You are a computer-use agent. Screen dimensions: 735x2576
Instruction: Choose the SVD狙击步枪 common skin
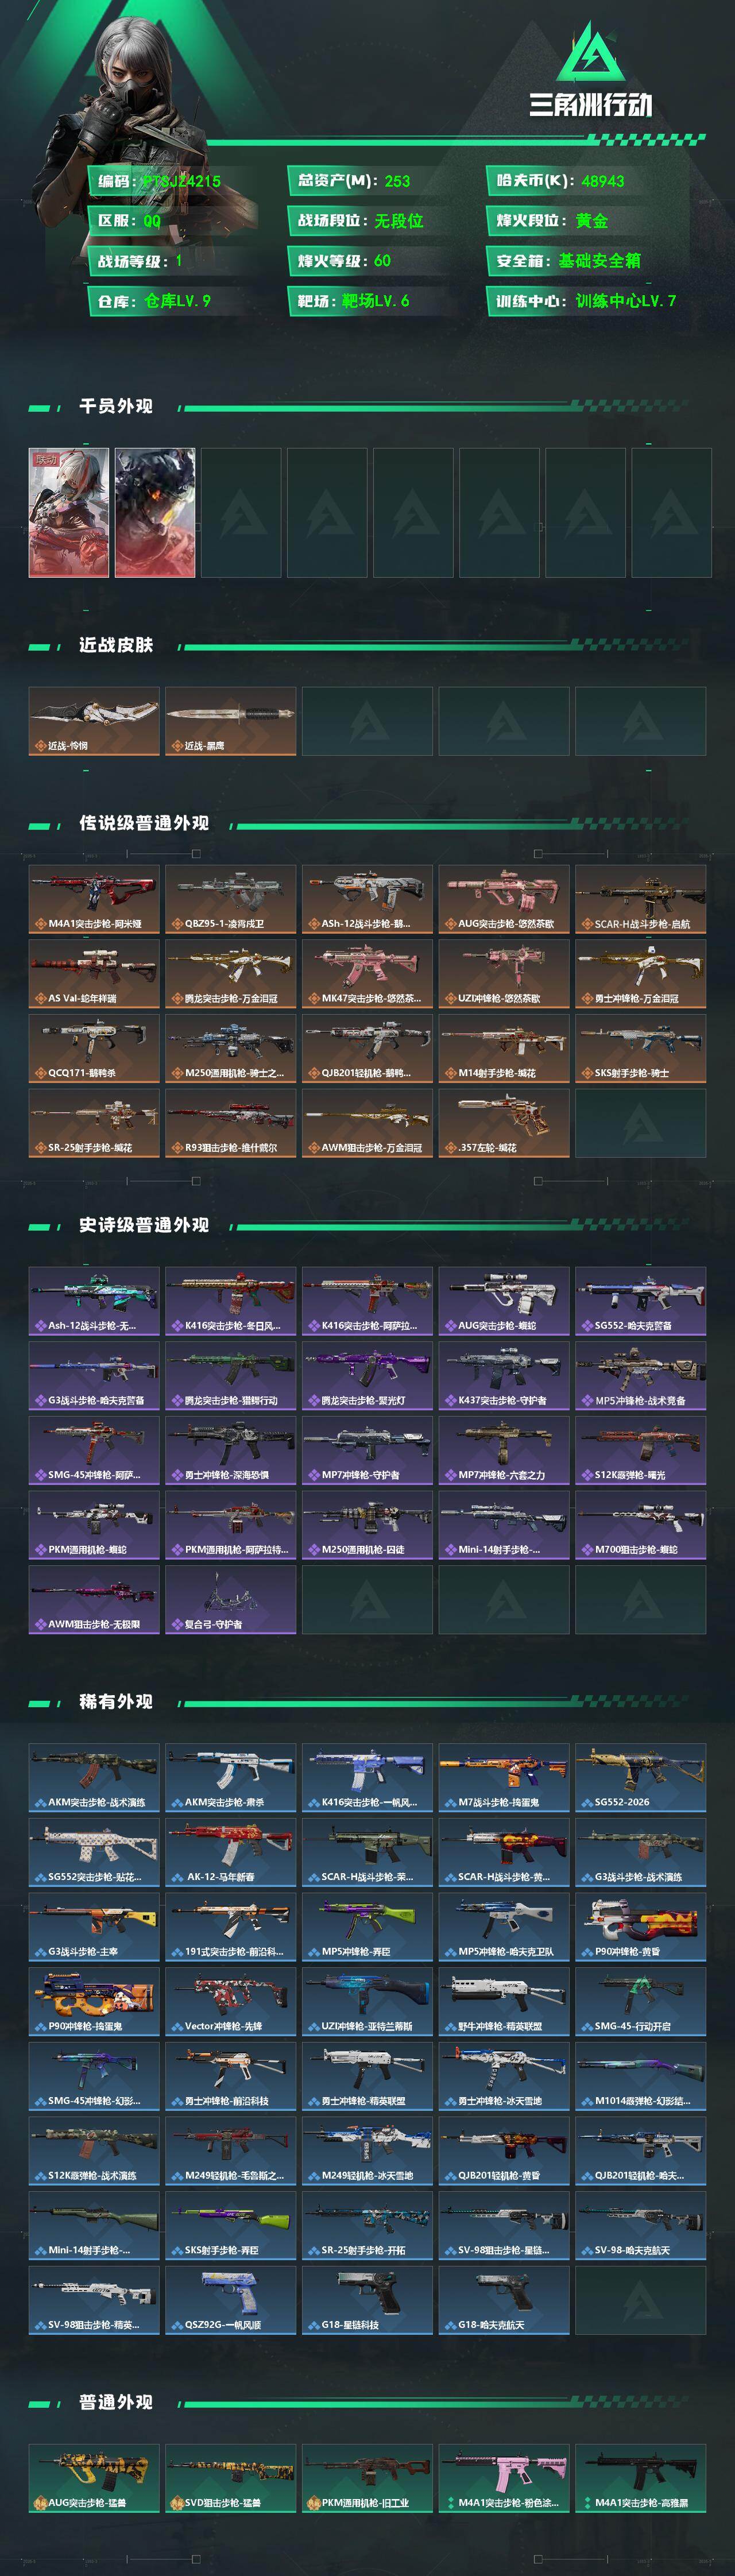pyautogui.click(x=230, y=2478)
